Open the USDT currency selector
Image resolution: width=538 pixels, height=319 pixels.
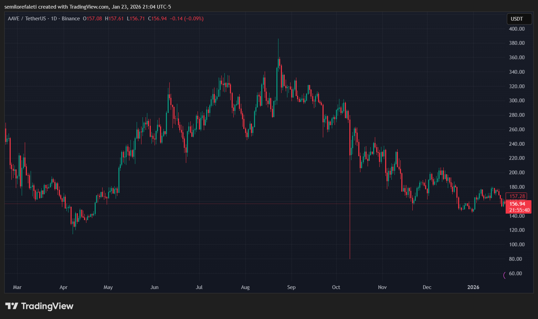519,19
